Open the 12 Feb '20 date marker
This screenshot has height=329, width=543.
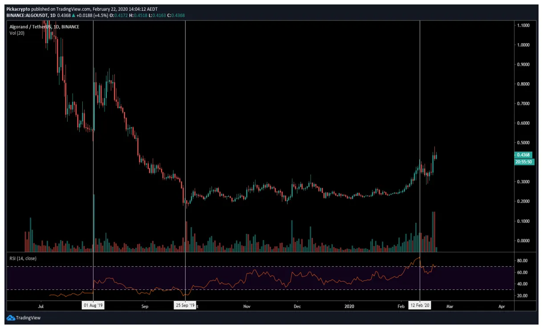click(x=420, y=305)
